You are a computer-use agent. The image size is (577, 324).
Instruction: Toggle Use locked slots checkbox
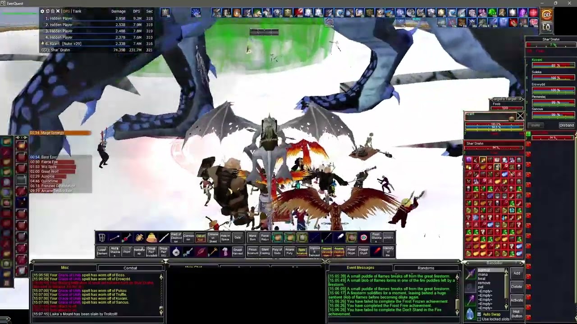click(x=479, y=319)
